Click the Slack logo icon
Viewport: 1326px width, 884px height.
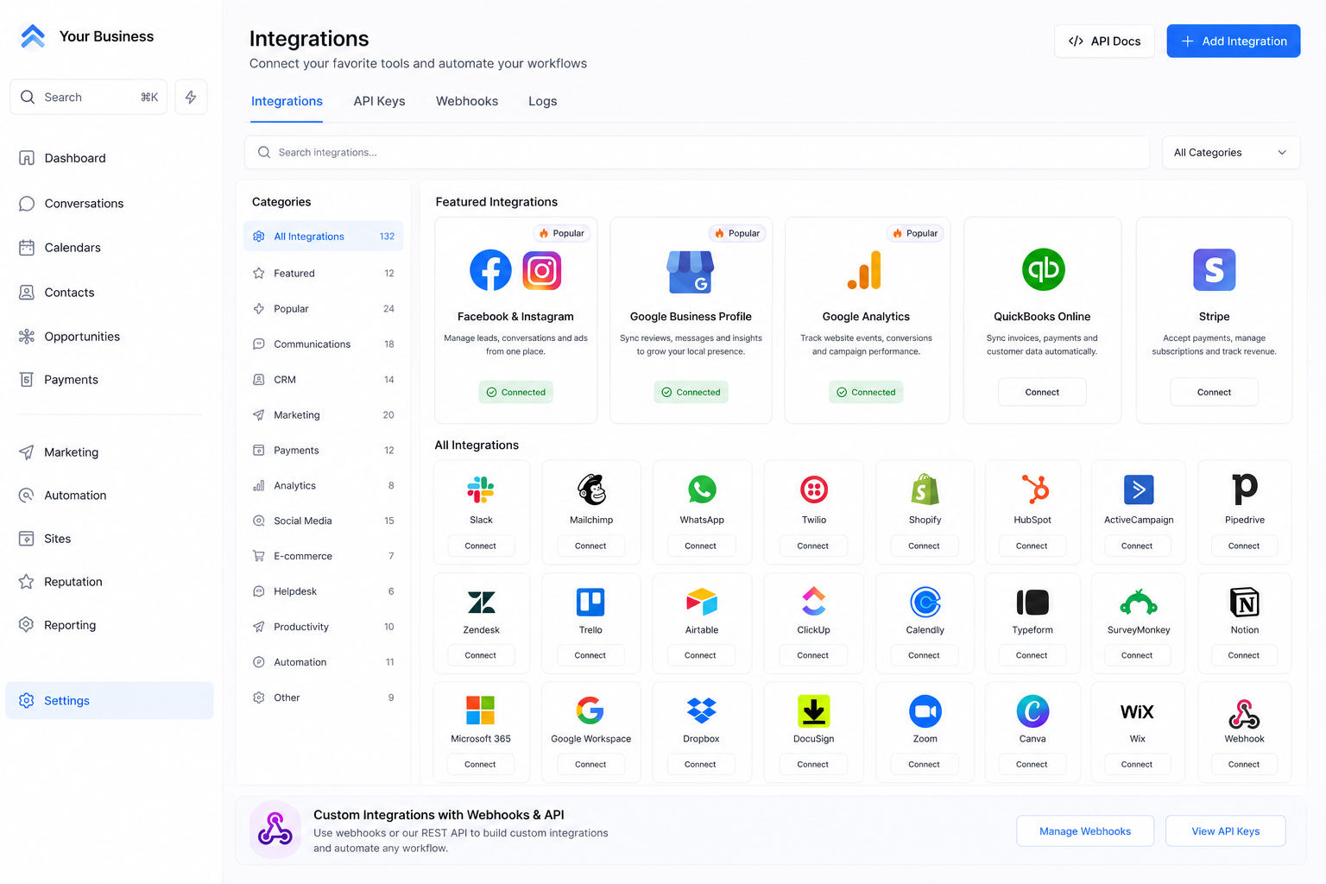click(x=481, y=489)
